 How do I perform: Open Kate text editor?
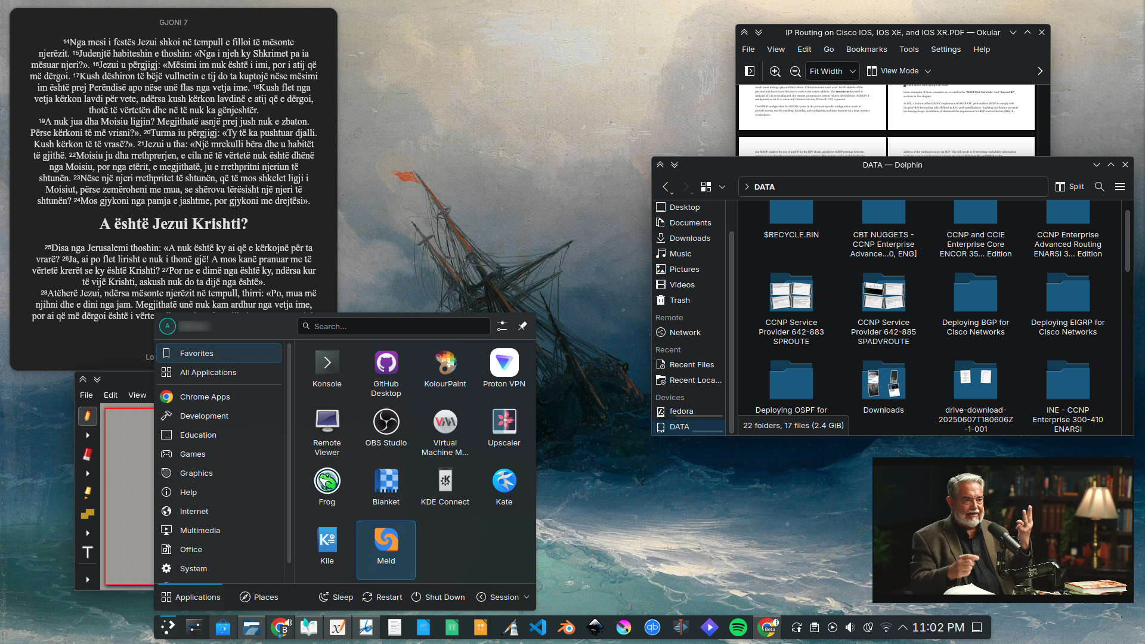click(x=504, y=487)
